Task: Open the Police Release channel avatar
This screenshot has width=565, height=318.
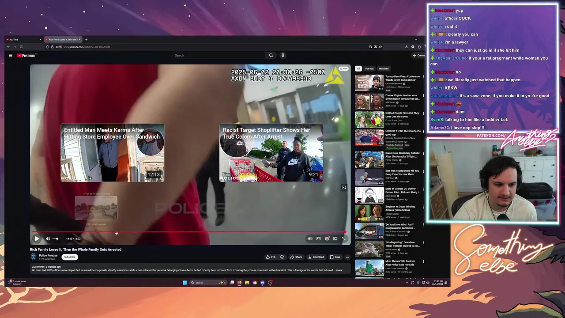Action: (33, 257)
